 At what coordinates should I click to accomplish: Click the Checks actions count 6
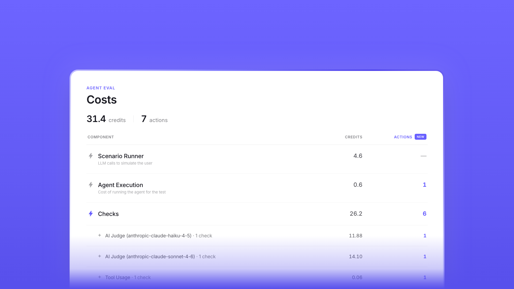point(424,214)
